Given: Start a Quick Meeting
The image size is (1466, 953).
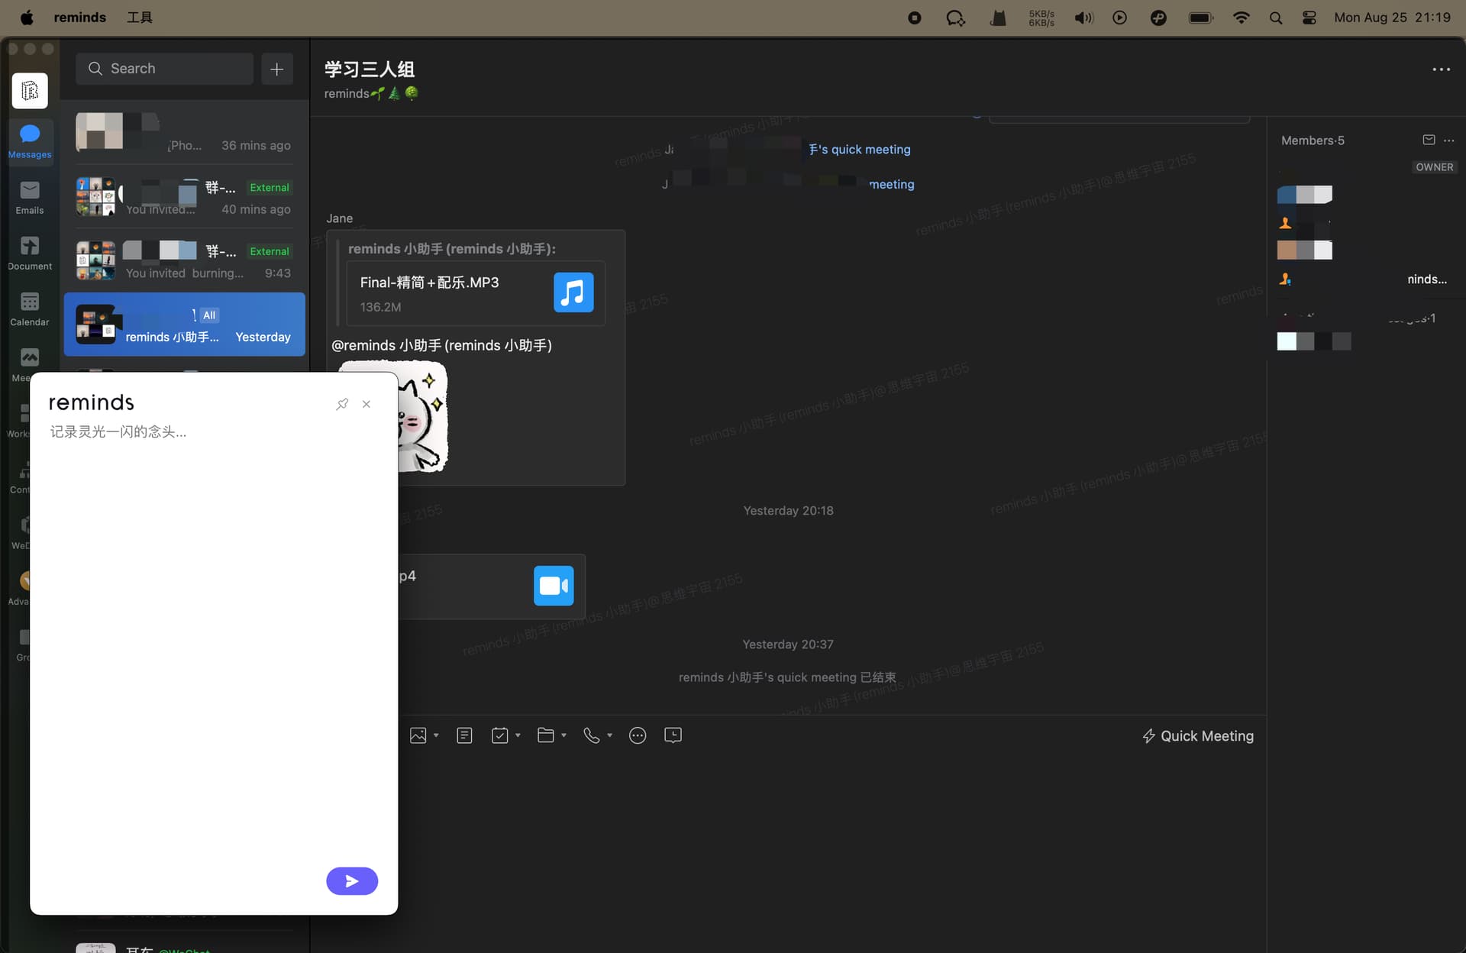Looking at the screenshot, I should click(x=1197, y=736).
